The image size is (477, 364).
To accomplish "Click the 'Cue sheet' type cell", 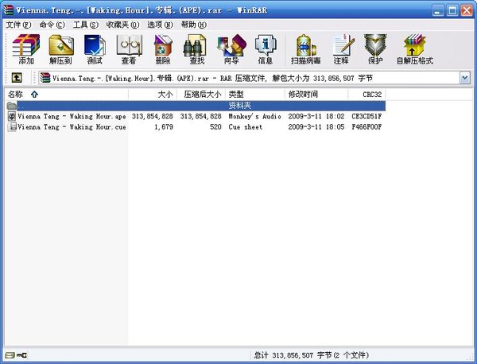I will pos(245,127).
